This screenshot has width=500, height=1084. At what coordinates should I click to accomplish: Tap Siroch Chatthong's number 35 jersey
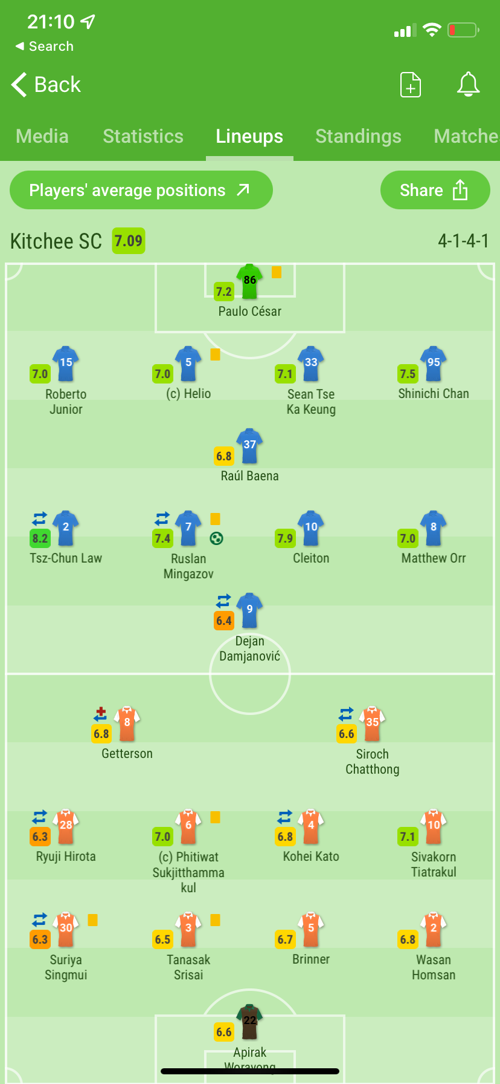[x=372, y=723]
